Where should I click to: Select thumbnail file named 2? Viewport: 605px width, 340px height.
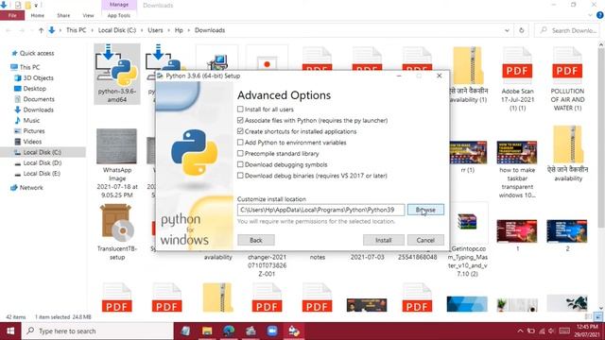click(567, 235)
